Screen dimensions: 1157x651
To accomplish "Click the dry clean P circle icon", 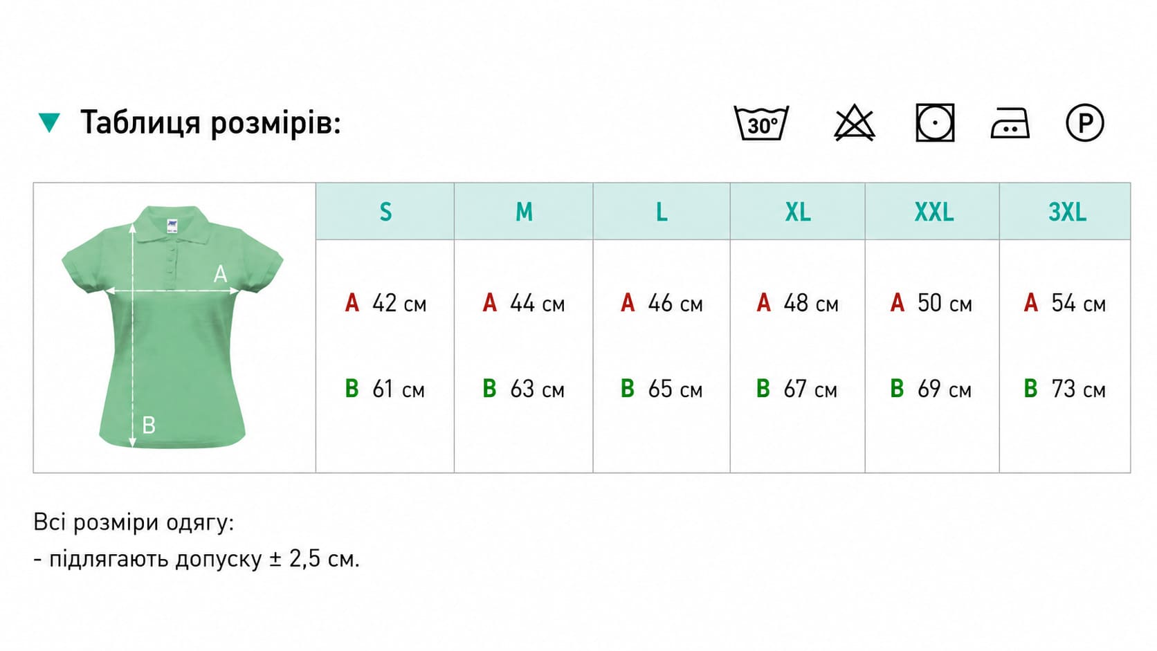I will pyautogui.click(x=1084, y=123).
